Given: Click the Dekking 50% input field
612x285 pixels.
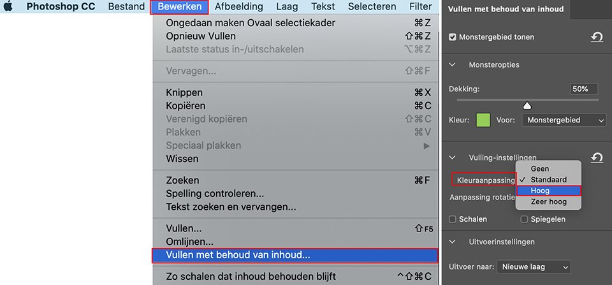Looking at the screenshot, I should point(583,89).
